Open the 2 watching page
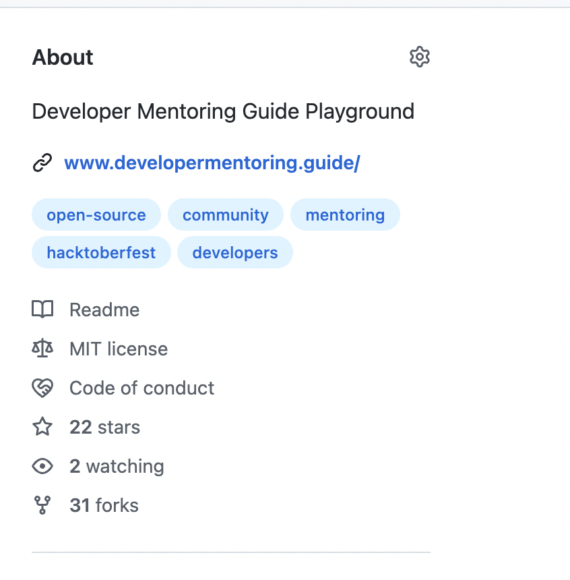Viewport: 570px width, 580px height. [117, 466]
